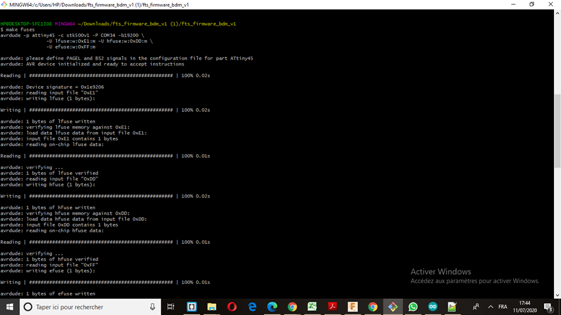Click the "Device signature = 0x1e9206" line

[52, 87]
